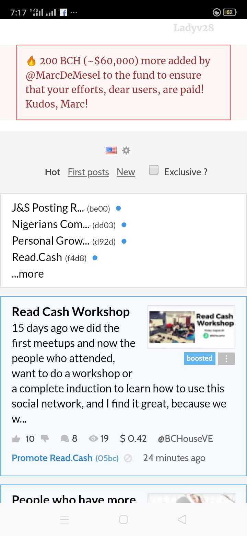
Task: Click the 24 minutes ago timestamp
Action: point(174,458)
